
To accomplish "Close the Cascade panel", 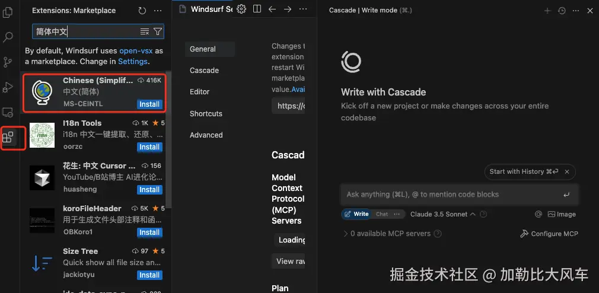I will (590, 11).
